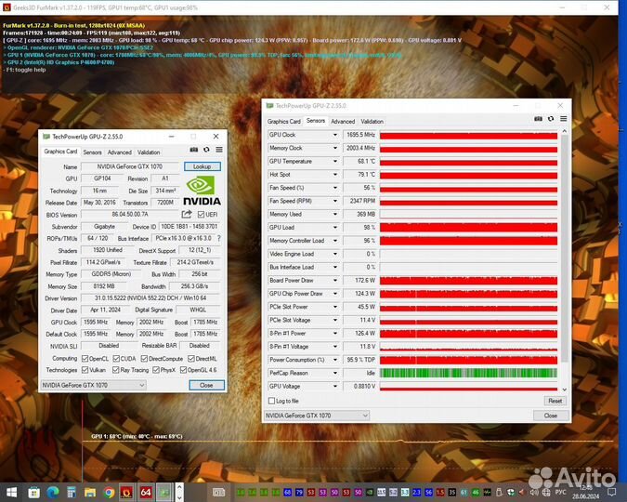This screenshot has height=502, width=627.
Task: Click scroll up arrow in Sensors list
Action: 564,131
